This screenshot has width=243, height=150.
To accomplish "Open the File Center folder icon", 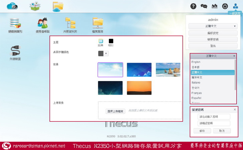I will click(58, 6).
